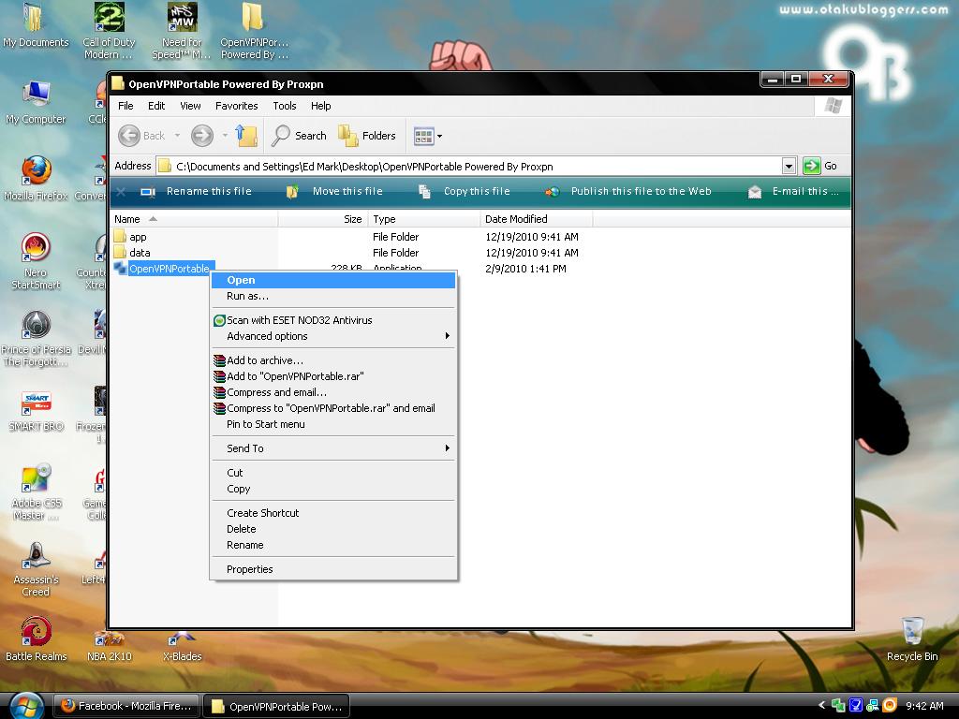This screenshot has height=719, width=959.
Task: Expand the Address bar dropdown
Action: 789,166
